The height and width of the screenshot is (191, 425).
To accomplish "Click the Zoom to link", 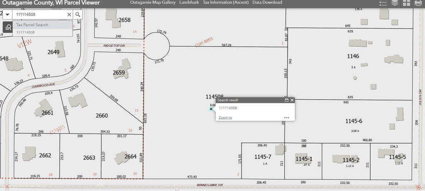I will click(225, 118).
